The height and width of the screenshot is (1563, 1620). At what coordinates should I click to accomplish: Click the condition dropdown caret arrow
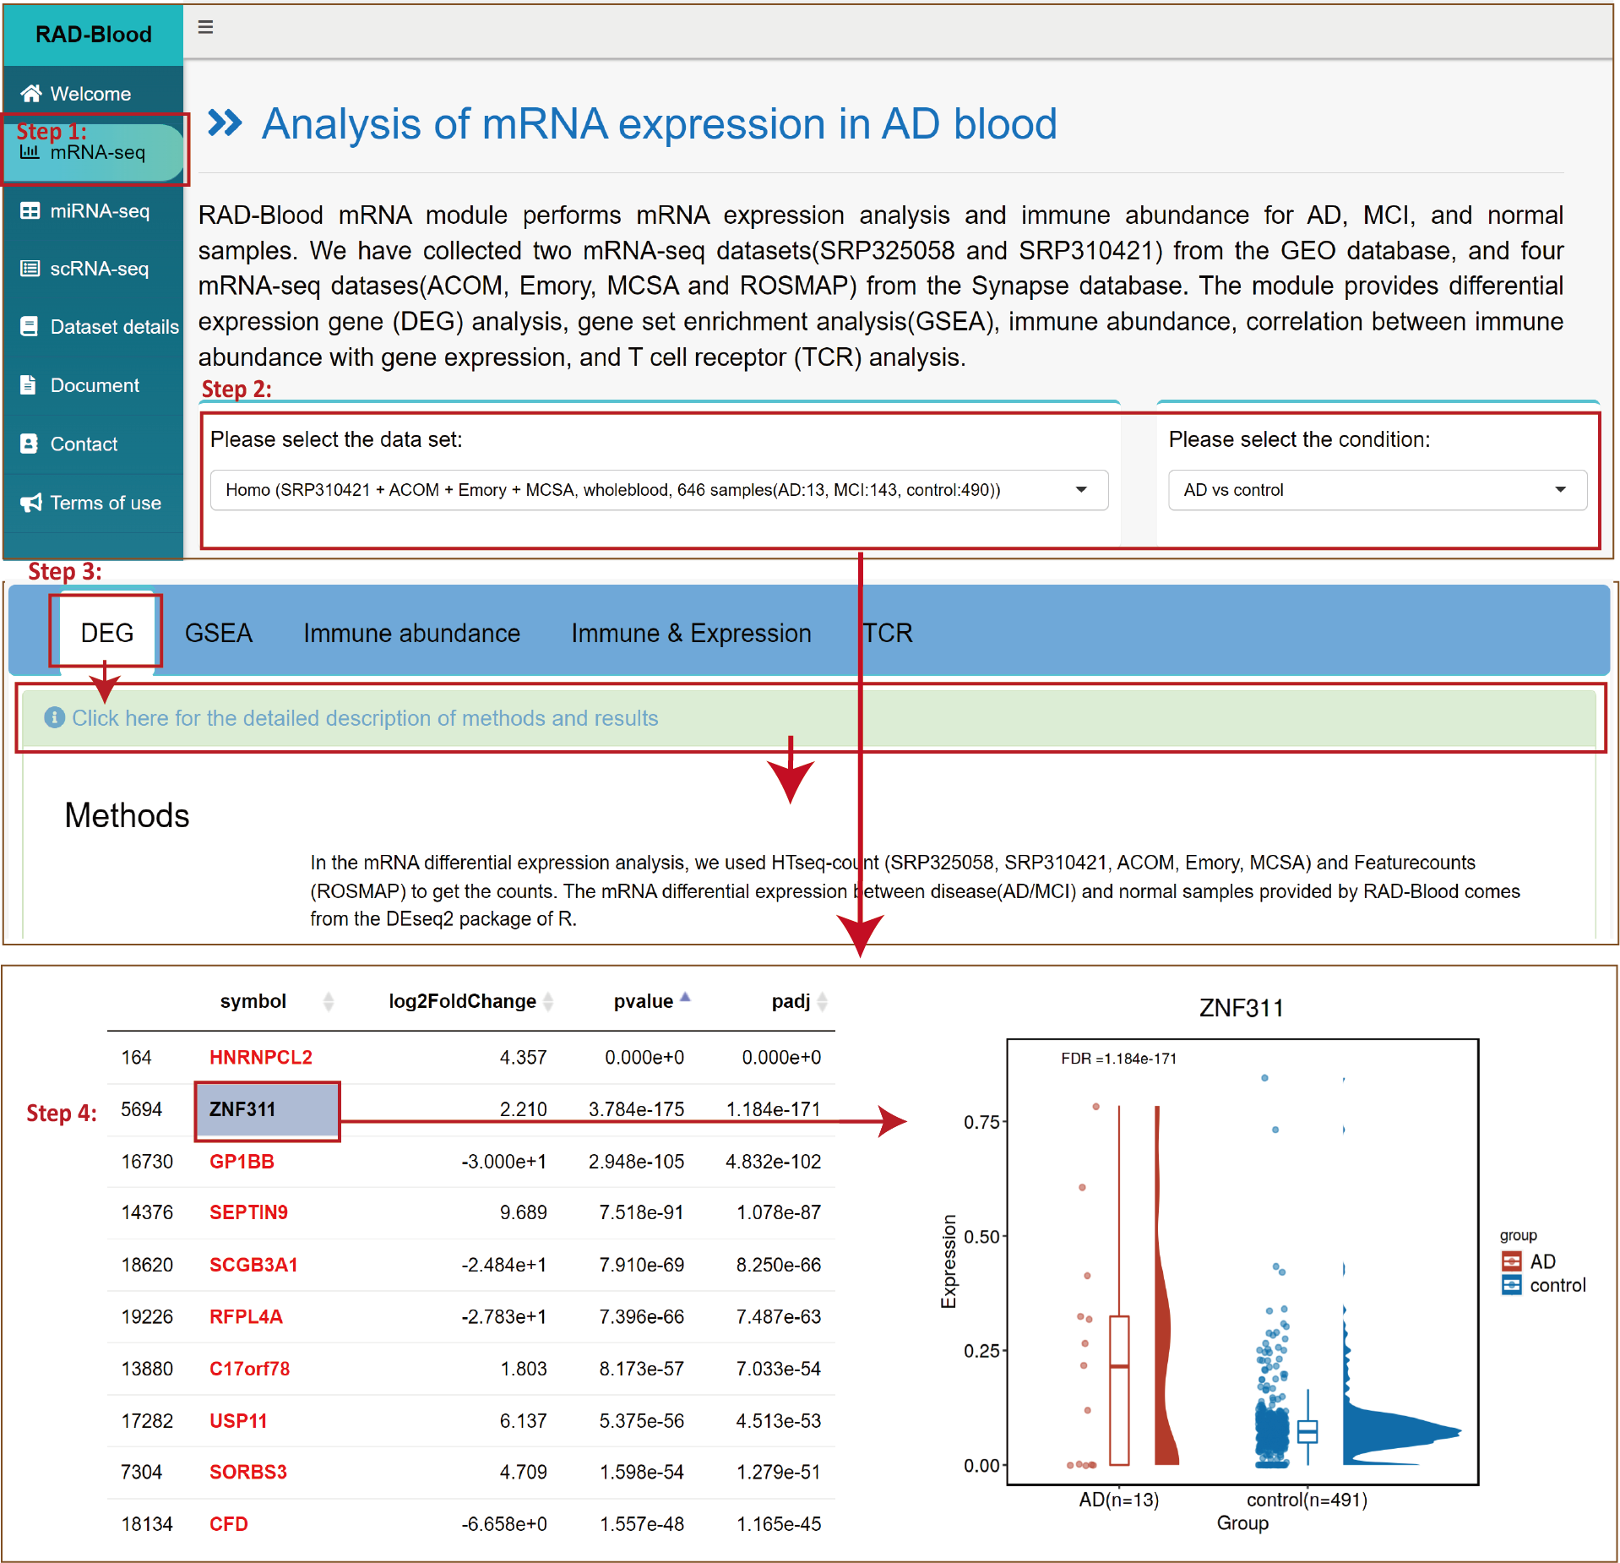tap(1560, 490)
